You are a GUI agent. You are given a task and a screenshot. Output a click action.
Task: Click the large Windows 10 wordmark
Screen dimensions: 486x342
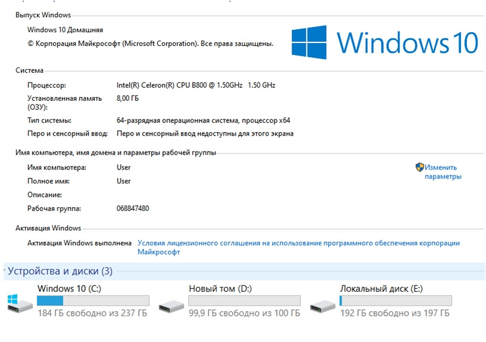(x=407, y=43)
